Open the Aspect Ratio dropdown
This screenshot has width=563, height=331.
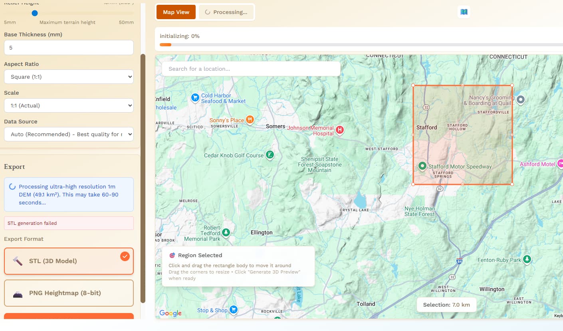[x=69, y=77]
